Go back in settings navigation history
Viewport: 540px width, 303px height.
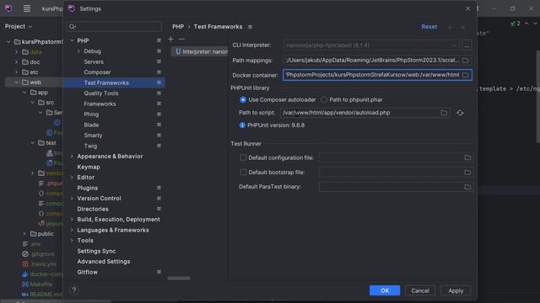(451, 27)
